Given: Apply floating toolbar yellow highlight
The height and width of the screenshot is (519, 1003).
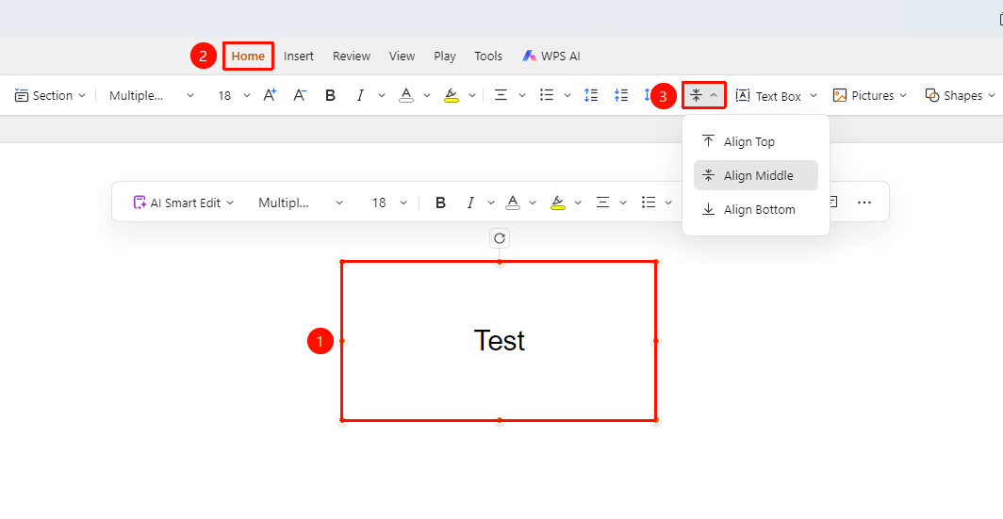Looking at the screenshot, I should (x=558, y=203).
